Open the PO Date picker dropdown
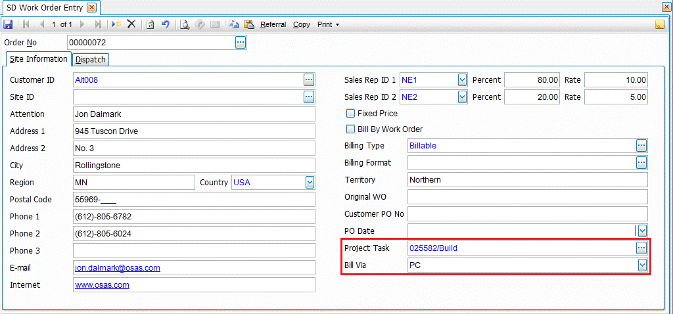 (x=642, y=231)
